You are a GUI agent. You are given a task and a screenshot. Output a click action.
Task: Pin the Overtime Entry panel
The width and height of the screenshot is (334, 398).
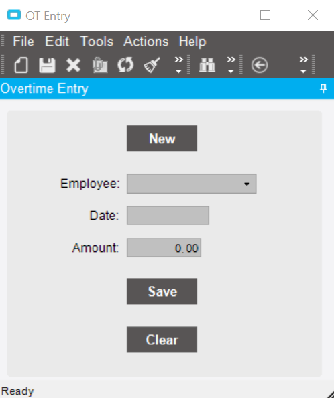click(x=323, y=88)
